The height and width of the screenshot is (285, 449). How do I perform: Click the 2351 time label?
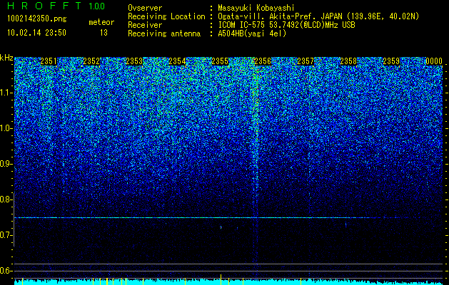coord(49,61)
